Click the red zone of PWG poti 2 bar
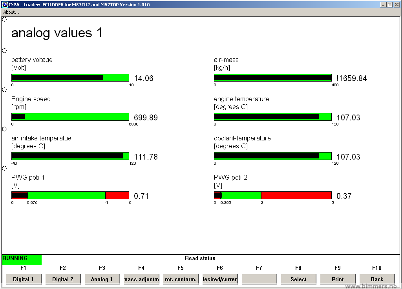Viewport: 402px width, 289px height. click(x=296, y=195)
